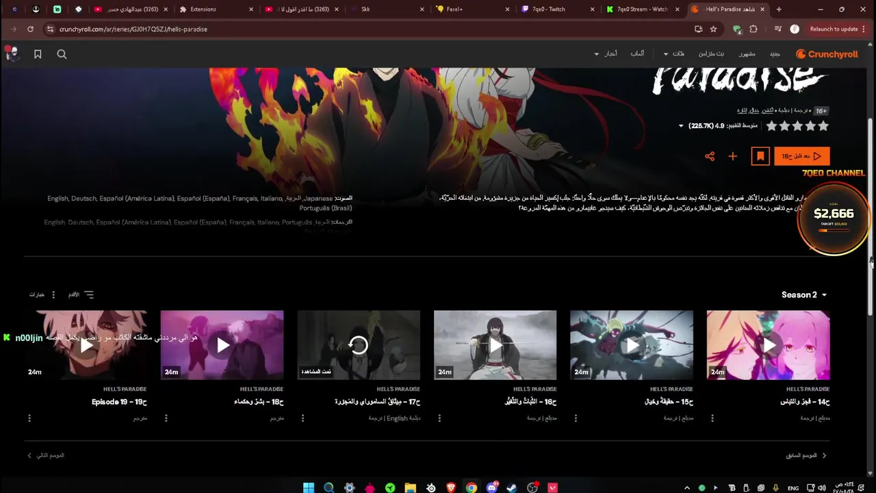
Task: Open Discord from the taskbar
Action: point(491,488)
